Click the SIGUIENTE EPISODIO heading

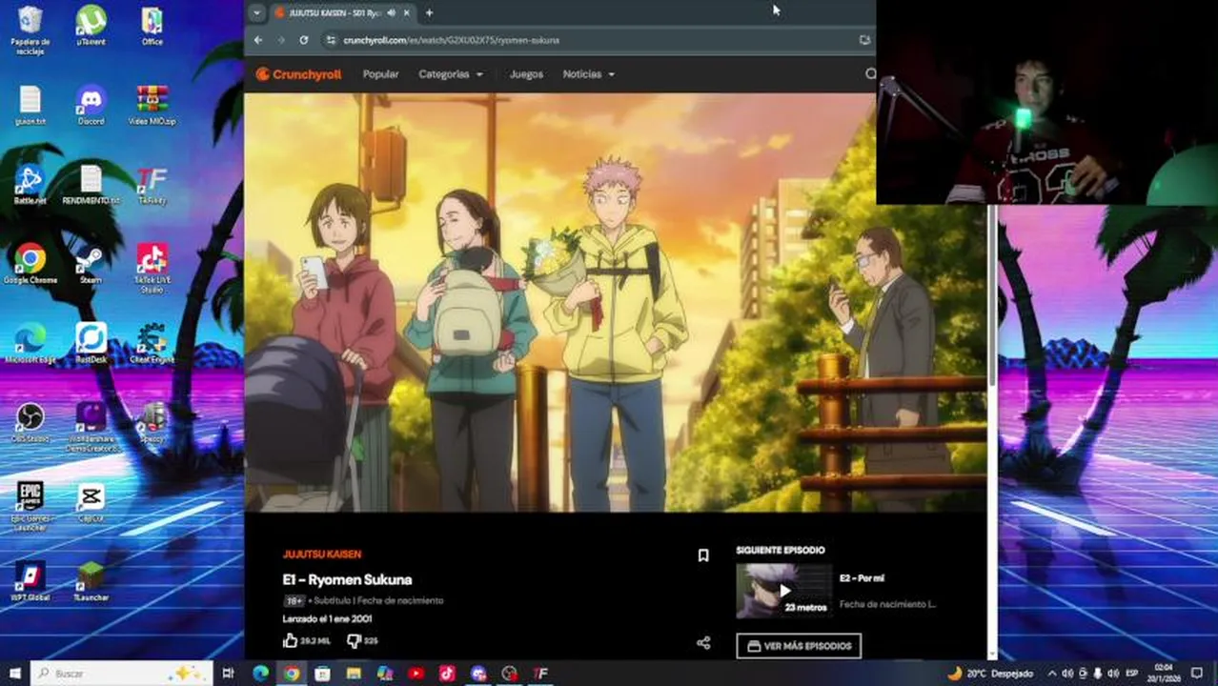point(781,550)
